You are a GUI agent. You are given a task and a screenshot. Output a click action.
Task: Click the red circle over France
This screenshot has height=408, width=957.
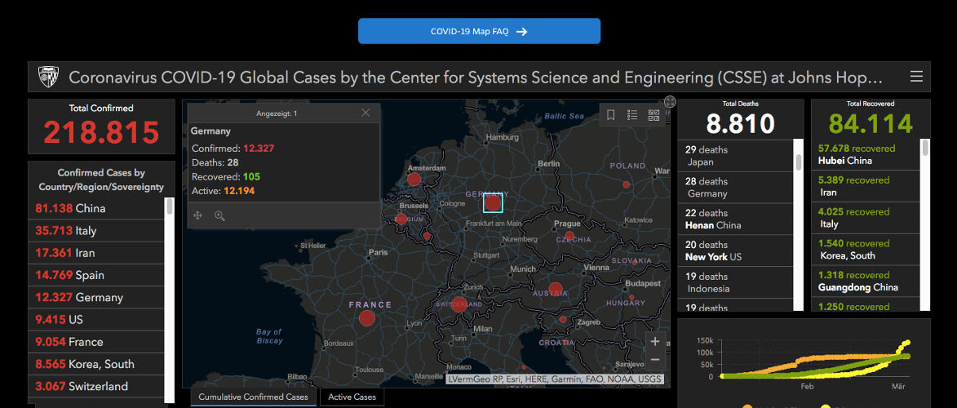tap(367, 318)
